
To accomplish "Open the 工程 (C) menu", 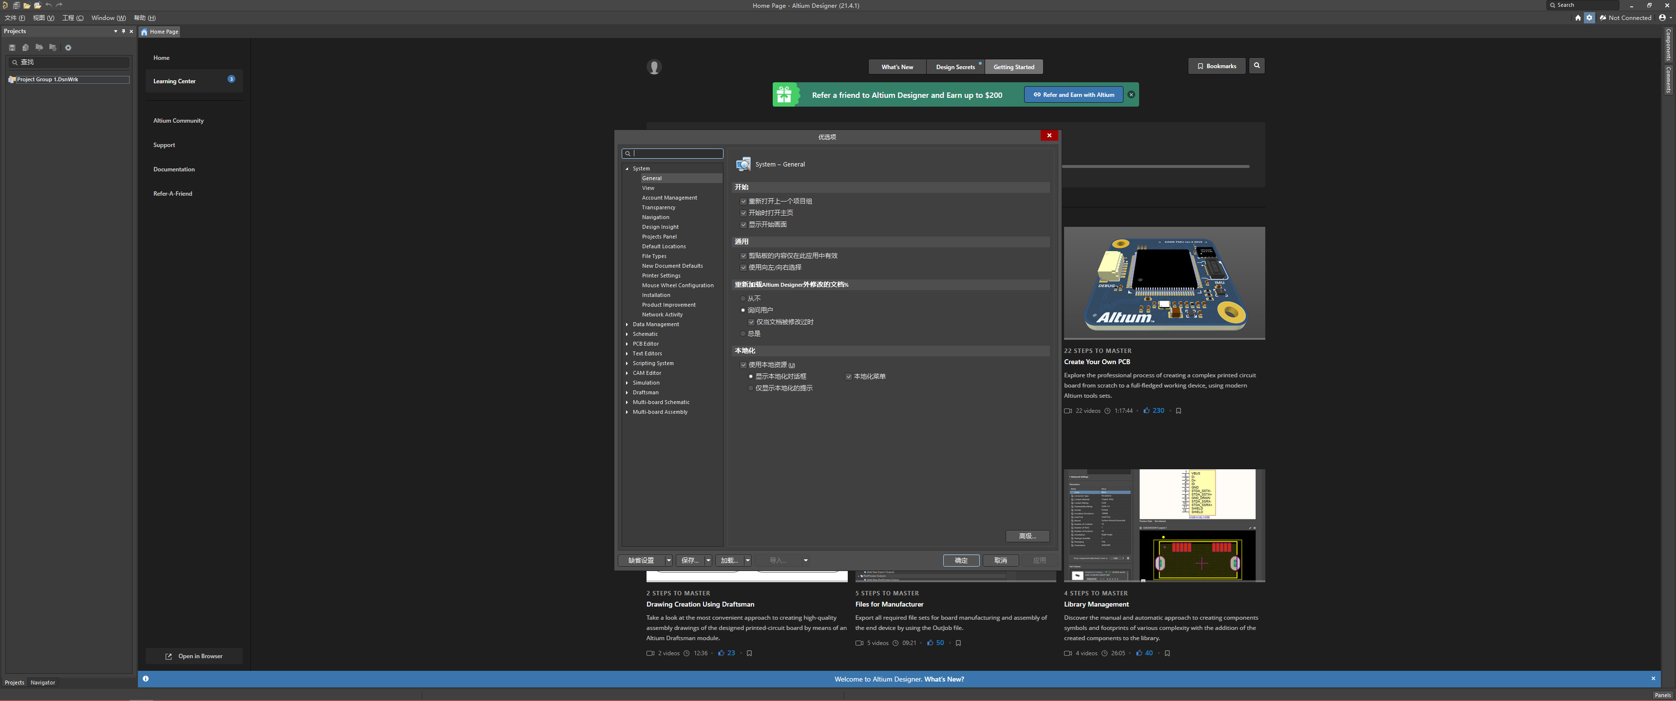I will coord(73,18).
